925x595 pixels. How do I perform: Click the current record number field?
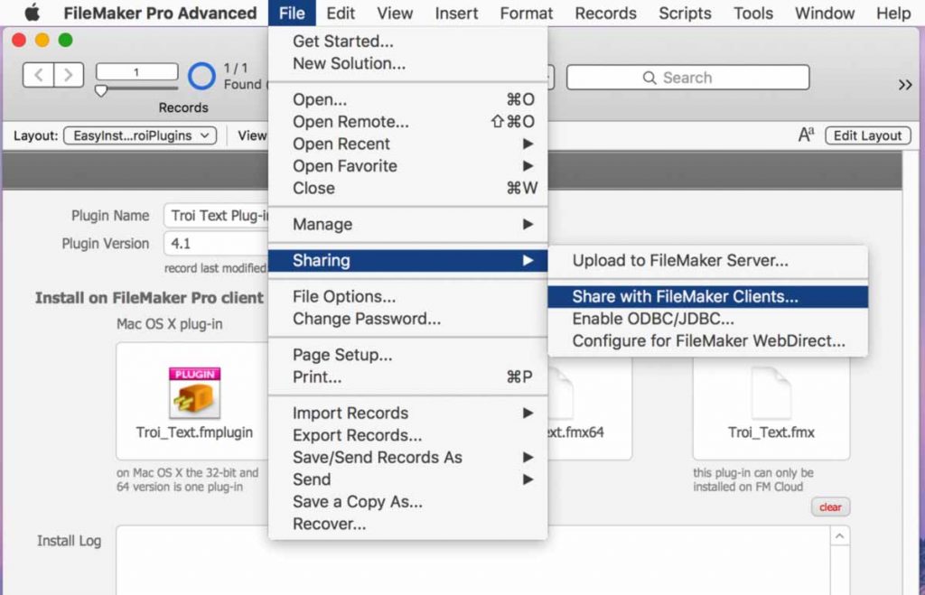[x=135, y=70]
